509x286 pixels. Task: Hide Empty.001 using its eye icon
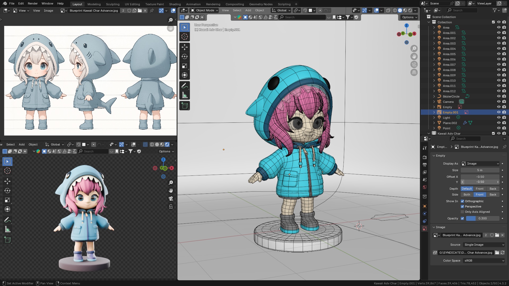click(499, 112)
